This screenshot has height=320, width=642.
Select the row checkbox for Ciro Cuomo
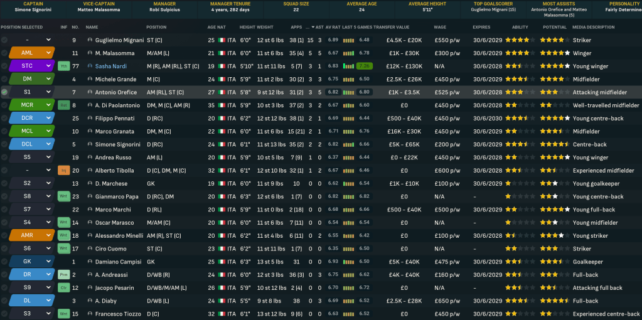coord(4,248)
